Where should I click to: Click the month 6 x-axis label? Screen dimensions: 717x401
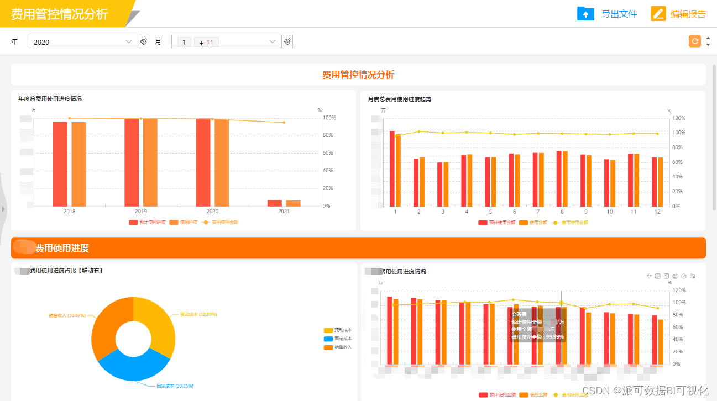point(514,212)
